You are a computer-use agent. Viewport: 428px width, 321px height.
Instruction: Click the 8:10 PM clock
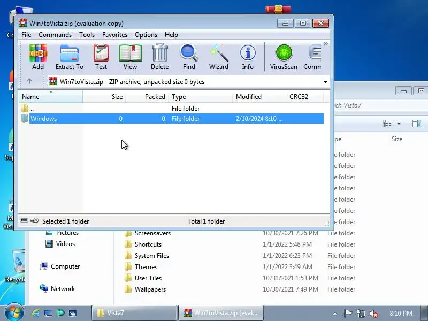tap(401, 313)
